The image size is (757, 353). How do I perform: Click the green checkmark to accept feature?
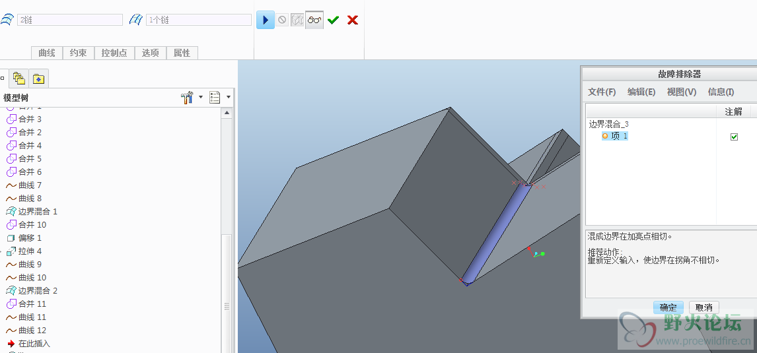333,20
